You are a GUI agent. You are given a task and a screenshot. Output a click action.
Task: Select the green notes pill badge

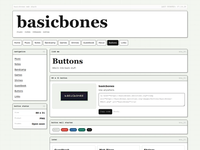(x=82, y=130)
